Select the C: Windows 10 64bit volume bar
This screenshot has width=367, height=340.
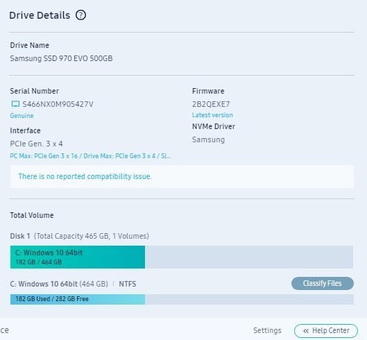pyautogui.click(x=78, y=257)
